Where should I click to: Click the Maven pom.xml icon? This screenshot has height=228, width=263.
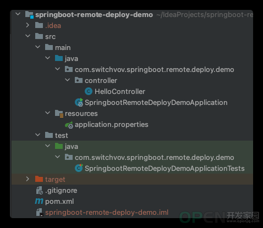point(39,201)
